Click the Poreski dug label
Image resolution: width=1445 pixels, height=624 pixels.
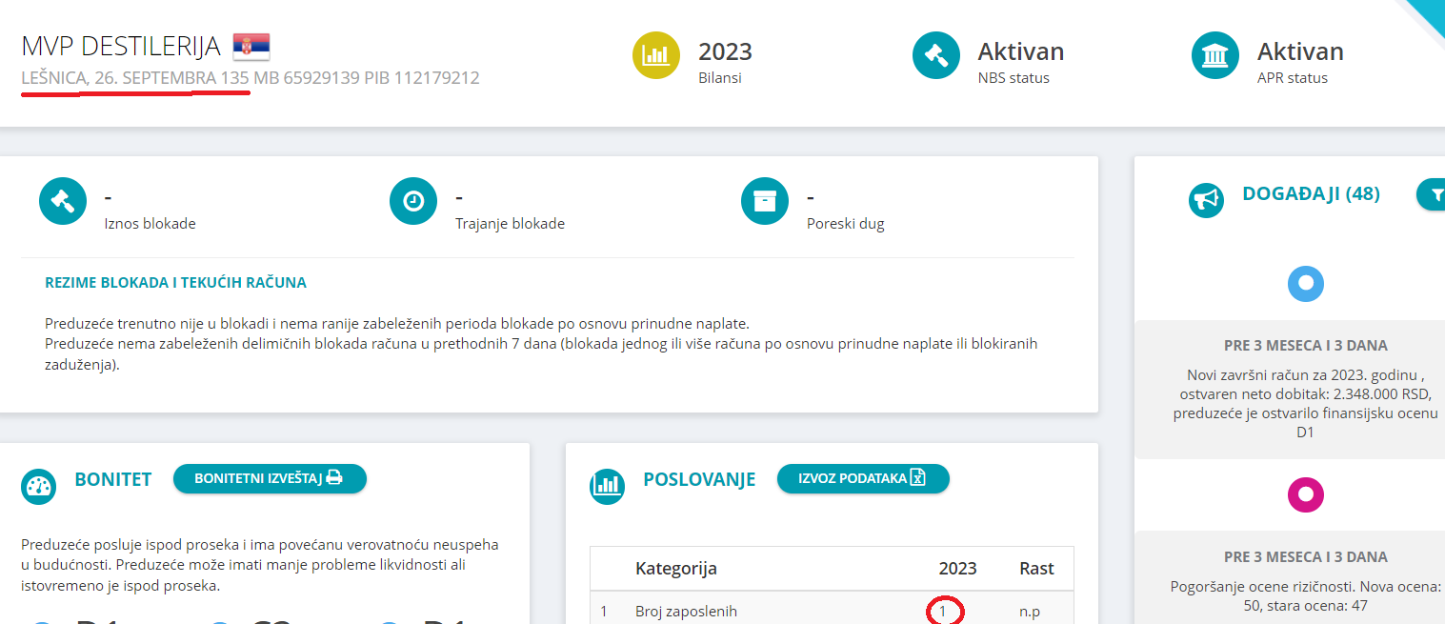[846, 224]
